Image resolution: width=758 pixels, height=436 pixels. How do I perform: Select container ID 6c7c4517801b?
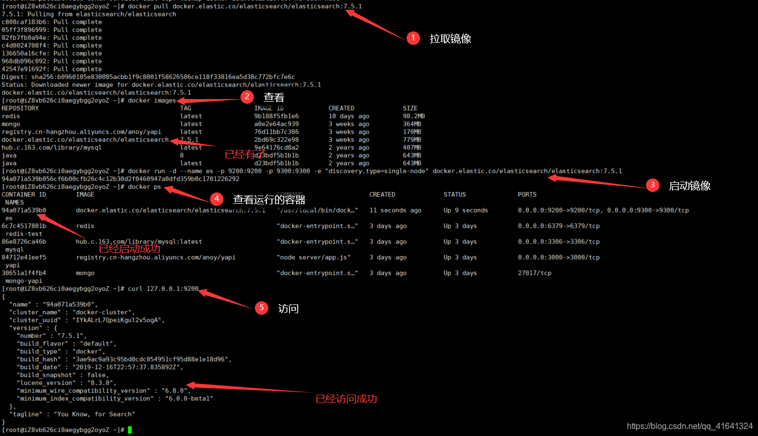(24, 226)
